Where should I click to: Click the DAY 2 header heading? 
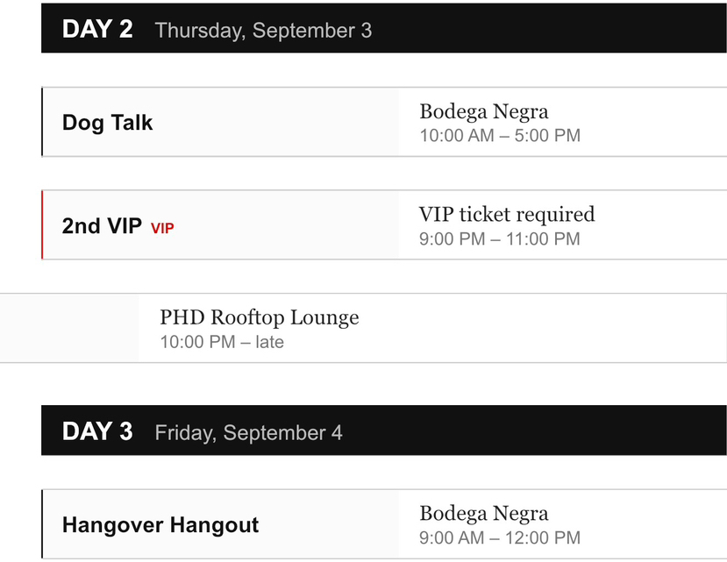point(97,29)
